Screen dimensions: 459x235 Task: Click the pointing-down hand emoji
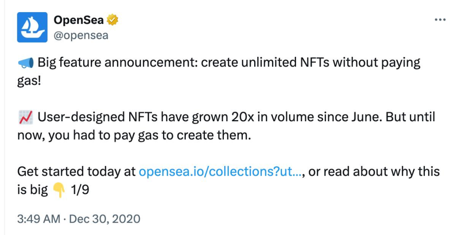pyautogui.click(x=59, y=190)
